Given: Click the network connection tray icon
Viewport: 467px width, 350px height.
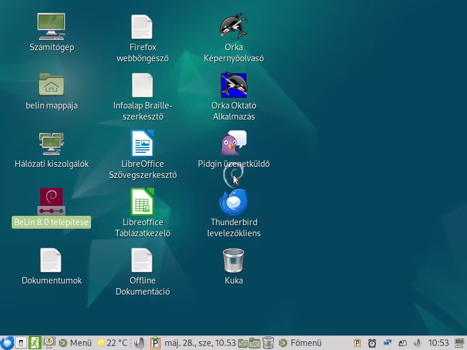Looking at the screenshot, I should [x=388, y=343].
